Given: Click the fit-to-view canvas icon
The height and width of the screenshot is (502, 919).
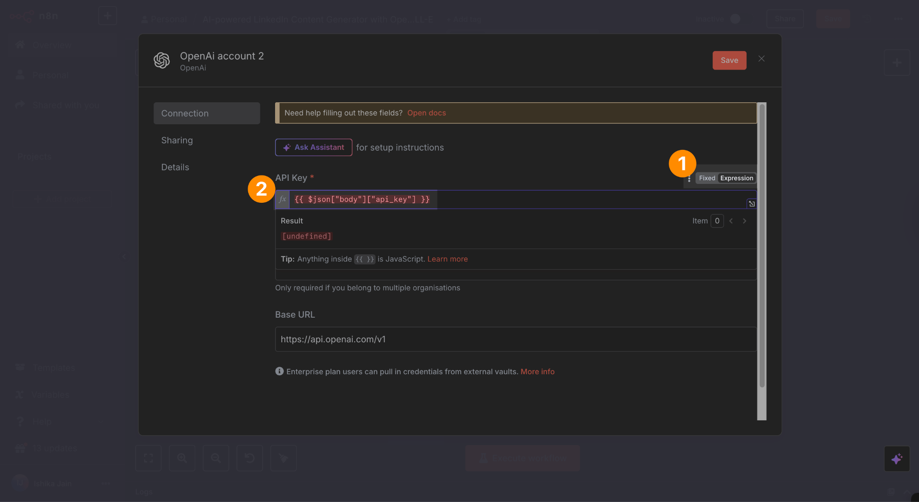Looking at the screenshot, I should coord(148,458).
